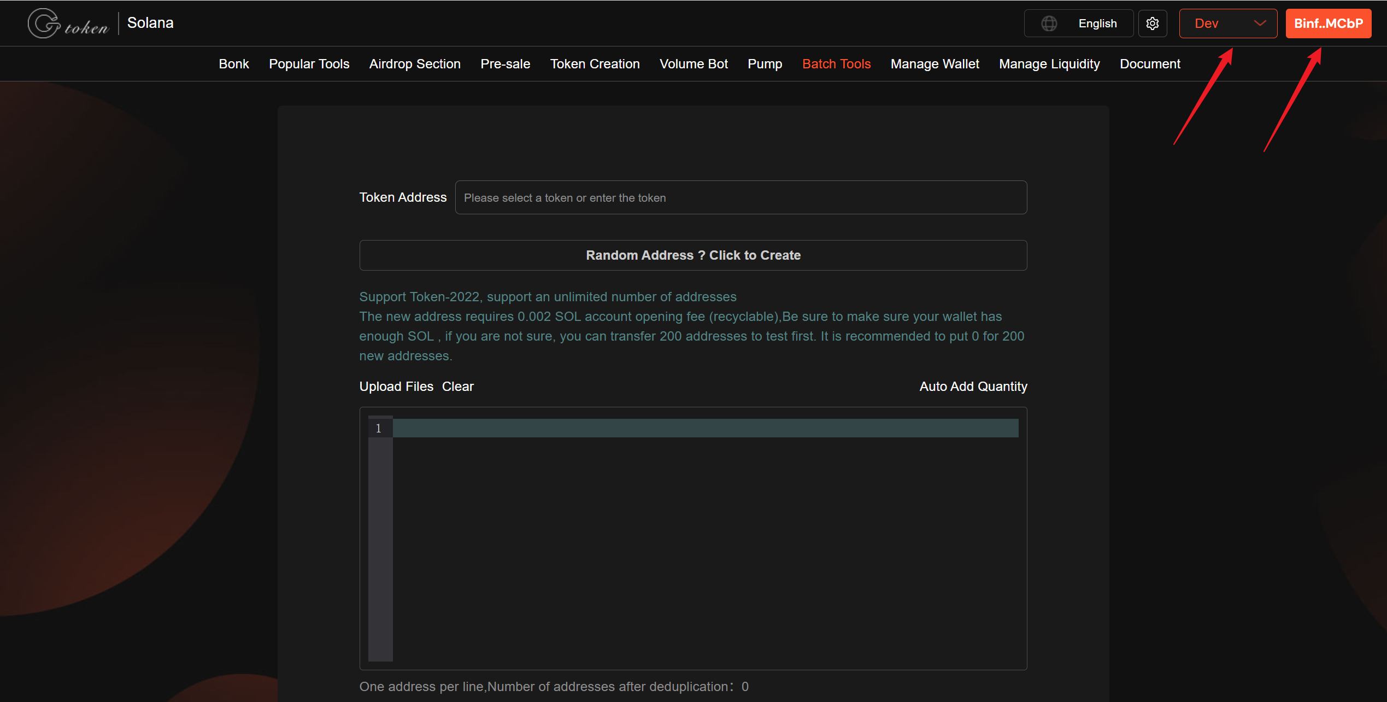Click Random Address Click to Create button
Screen dimensions: 1387x702
click(693, 255)
